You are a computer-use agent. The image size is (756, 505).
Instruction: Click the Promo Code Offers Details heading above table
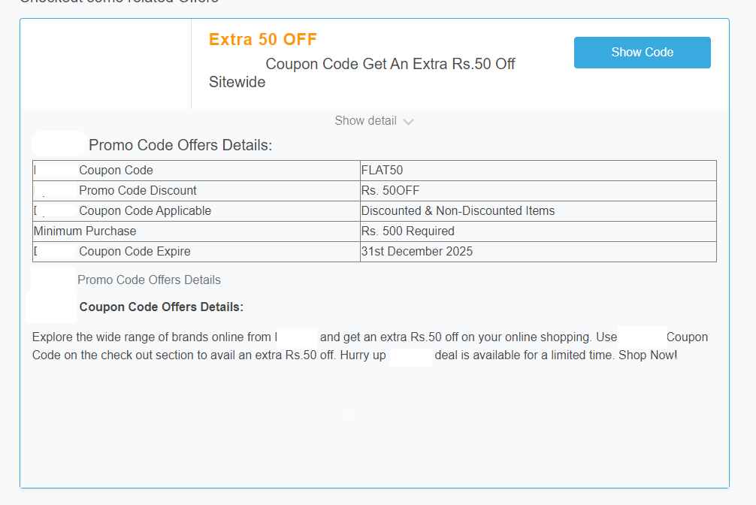[x=180, y=146]
